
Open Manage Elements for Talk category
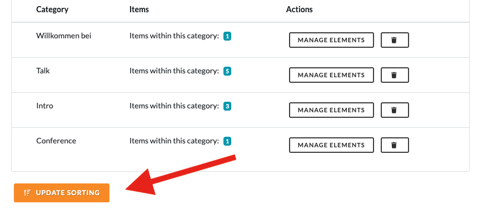click(x=331, y=75)
